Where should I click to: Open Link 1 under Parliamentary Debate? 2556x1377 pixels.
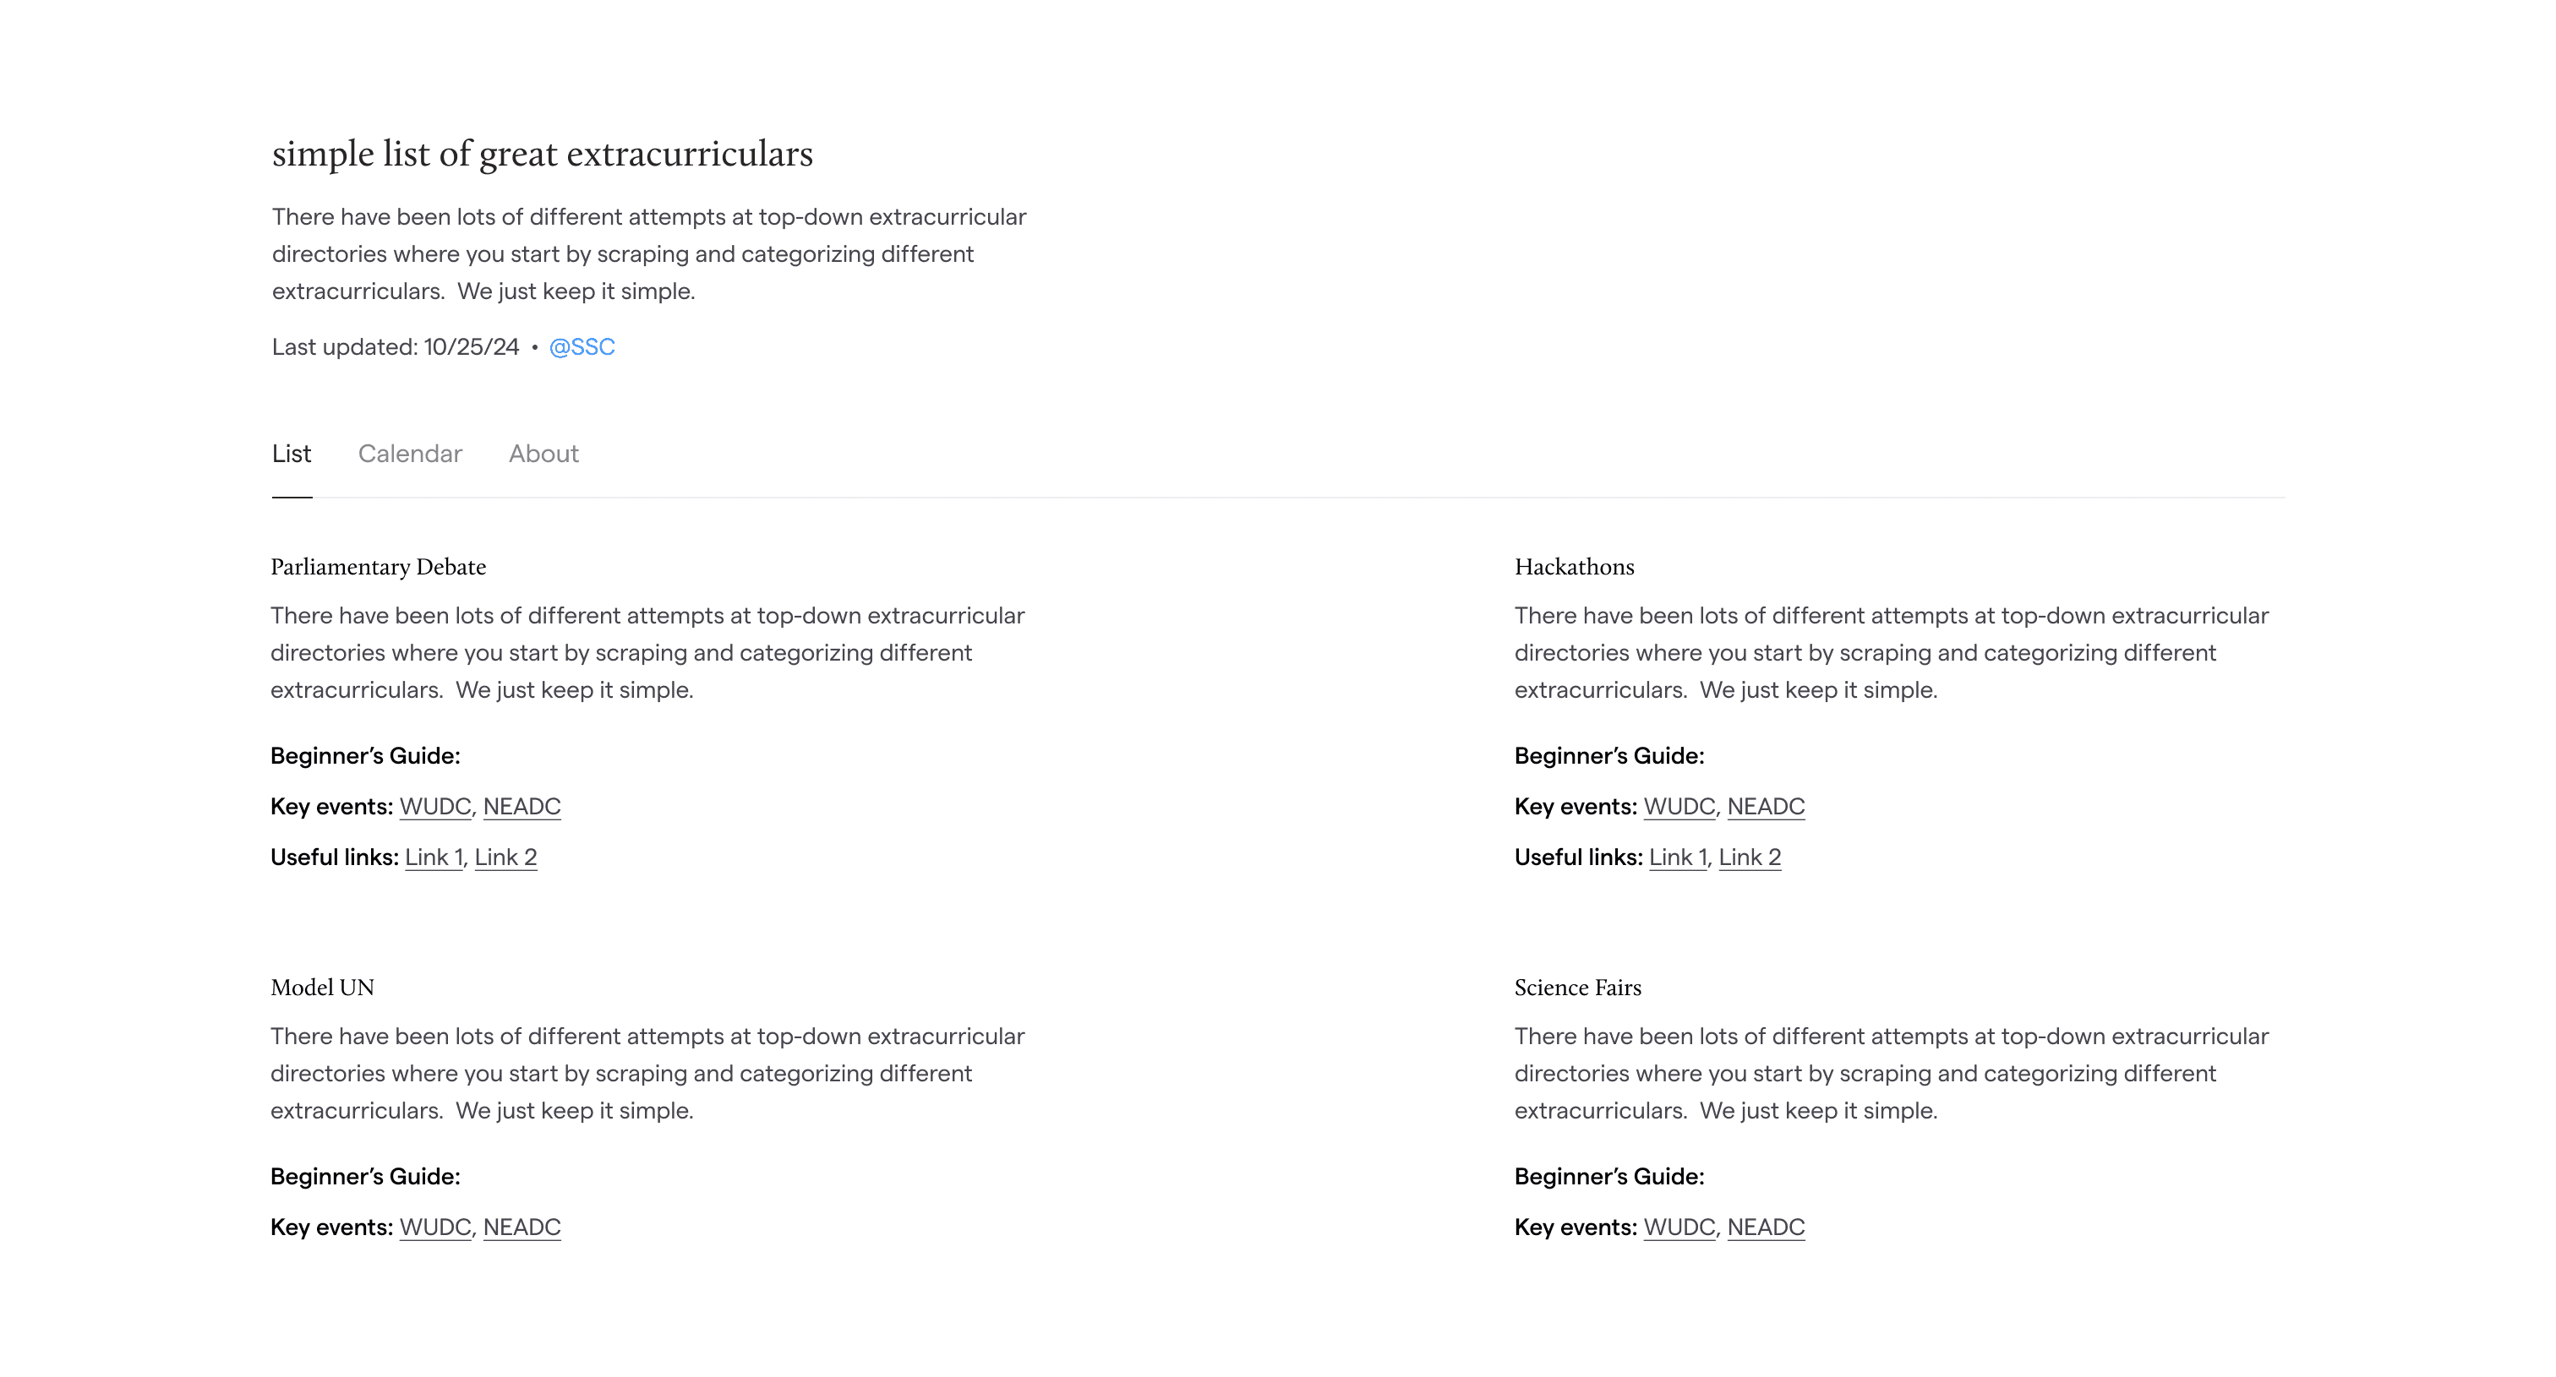[434, 857]
